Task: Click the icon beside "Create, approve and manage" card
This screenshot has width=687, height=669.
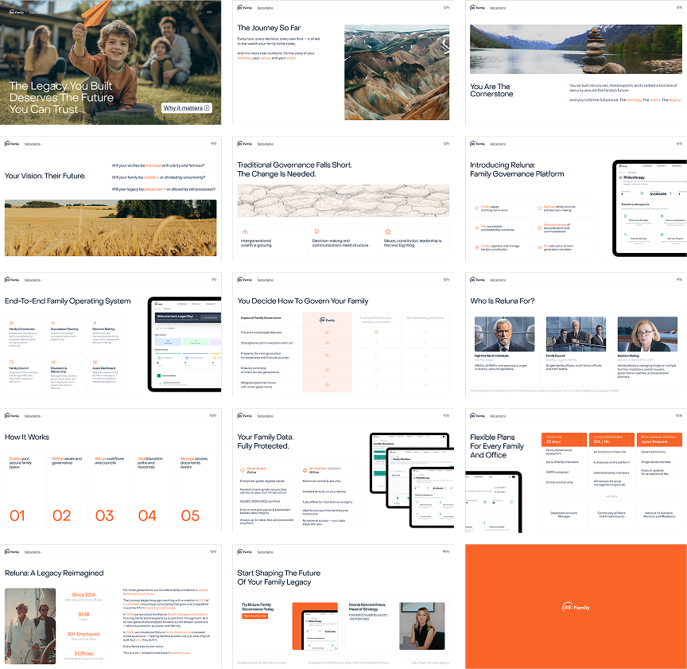Action: click(477, 247)
